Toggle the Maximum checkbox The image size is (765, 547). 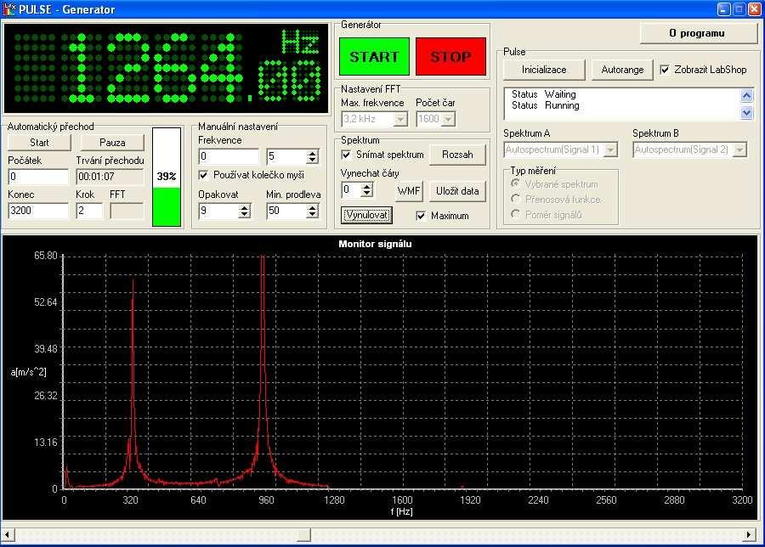[421, 216]
